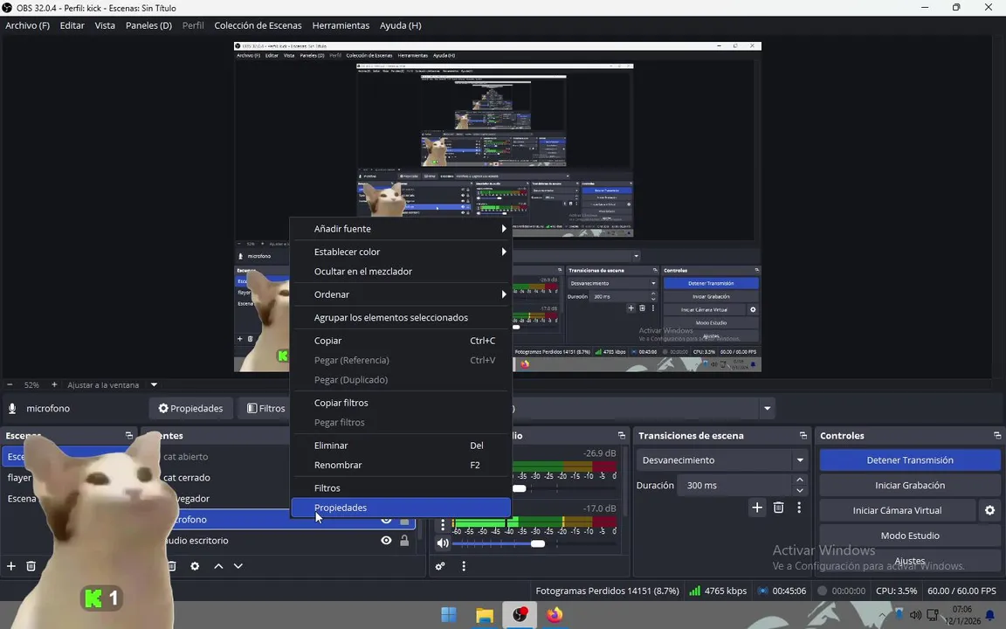Open File Explorer from taskbar
The width and height of the screenshot is (1006, 629).
click(485, 615)
